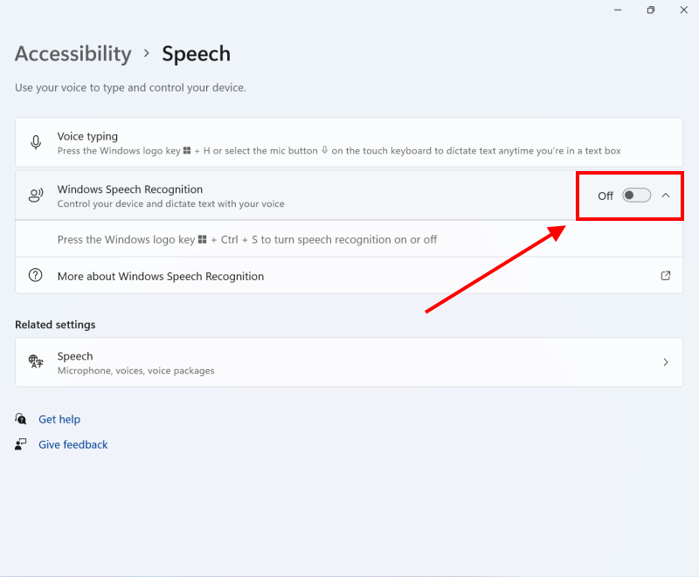The height and width of the screenshot is (577, 699).
Task: Click the Speech voice packages icon under Related settings
Action: (35, 361)
